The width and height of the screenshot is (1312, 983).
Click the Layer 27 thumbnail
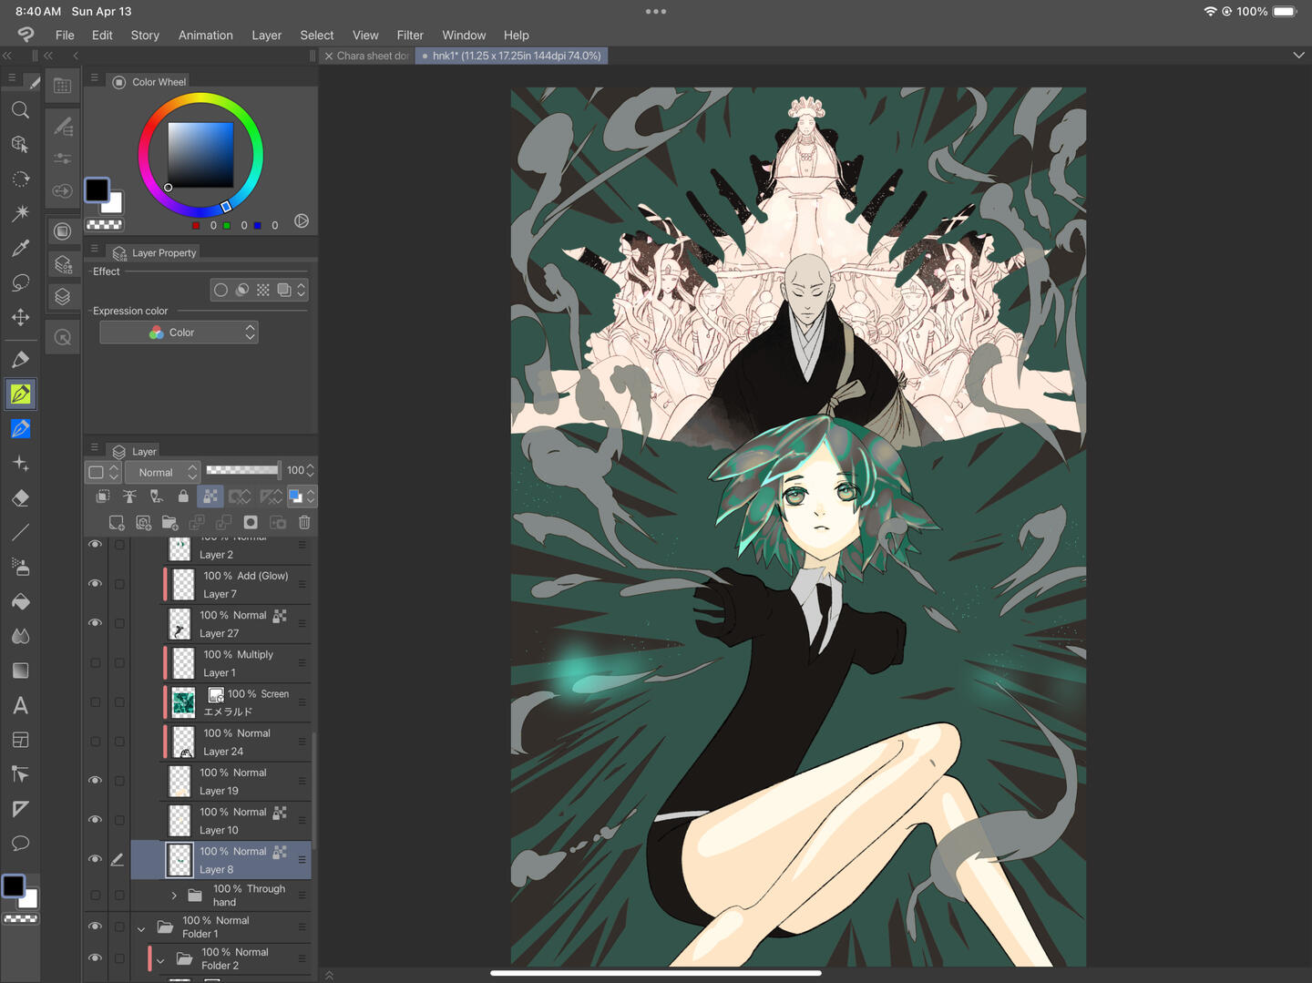coord(180,624)
